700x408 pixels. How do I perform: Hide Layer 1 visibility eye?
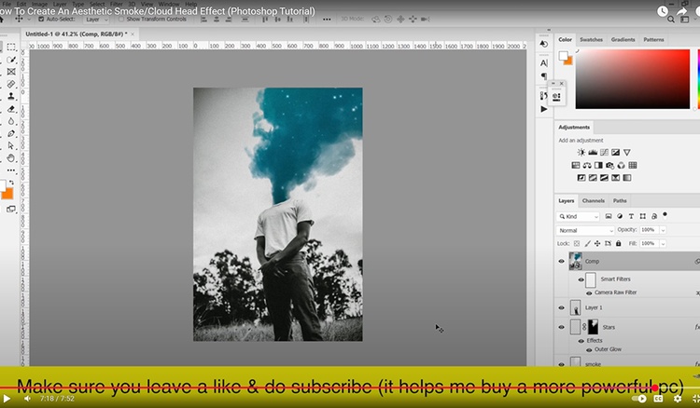tap(562, 307)
